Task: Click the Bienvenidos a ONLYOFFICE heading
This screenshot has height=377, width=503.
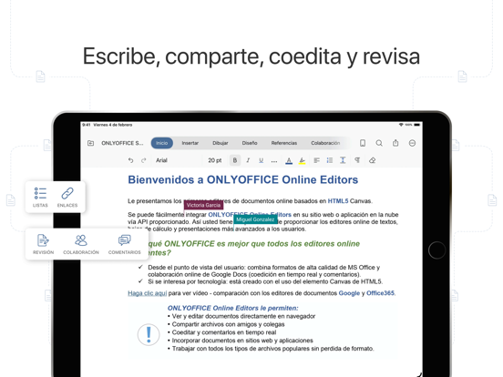Action: click(x=242, y=179)
